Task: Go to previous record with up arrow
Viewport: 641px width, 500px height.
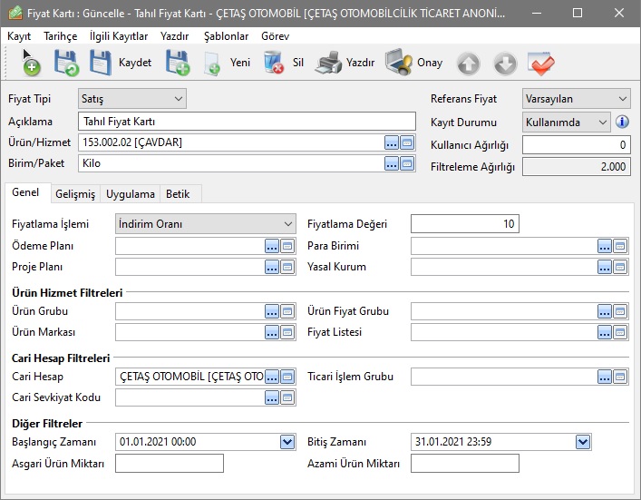Action: pyautogui.click(x=468, y=64)
